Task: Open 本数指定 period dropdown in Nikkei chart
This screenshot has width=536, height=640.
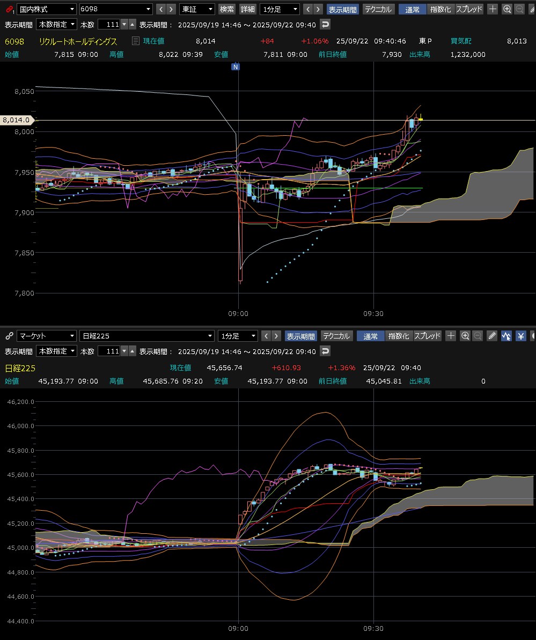Action: [x=56, y=351]
